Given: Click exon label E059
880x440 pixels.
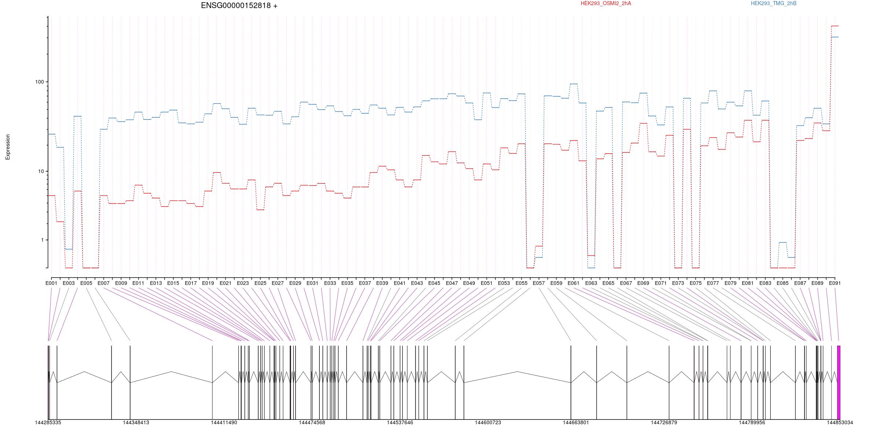Looking at the screenshot, I should tap(556, 283).
